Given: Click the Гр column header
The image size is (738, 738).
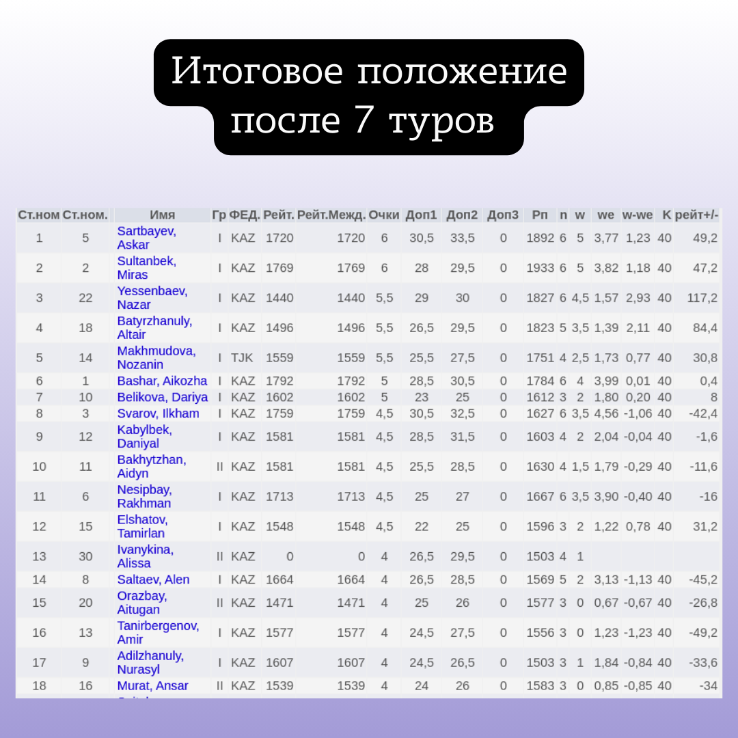Looking at the screenshot, I should [219, 215].
